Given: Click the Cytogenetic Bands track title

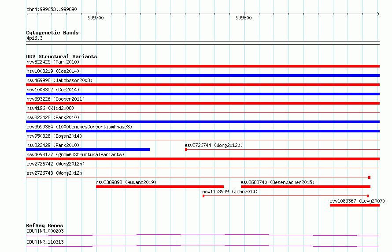Looking at the screenshot, I should [x=52, y=33].
